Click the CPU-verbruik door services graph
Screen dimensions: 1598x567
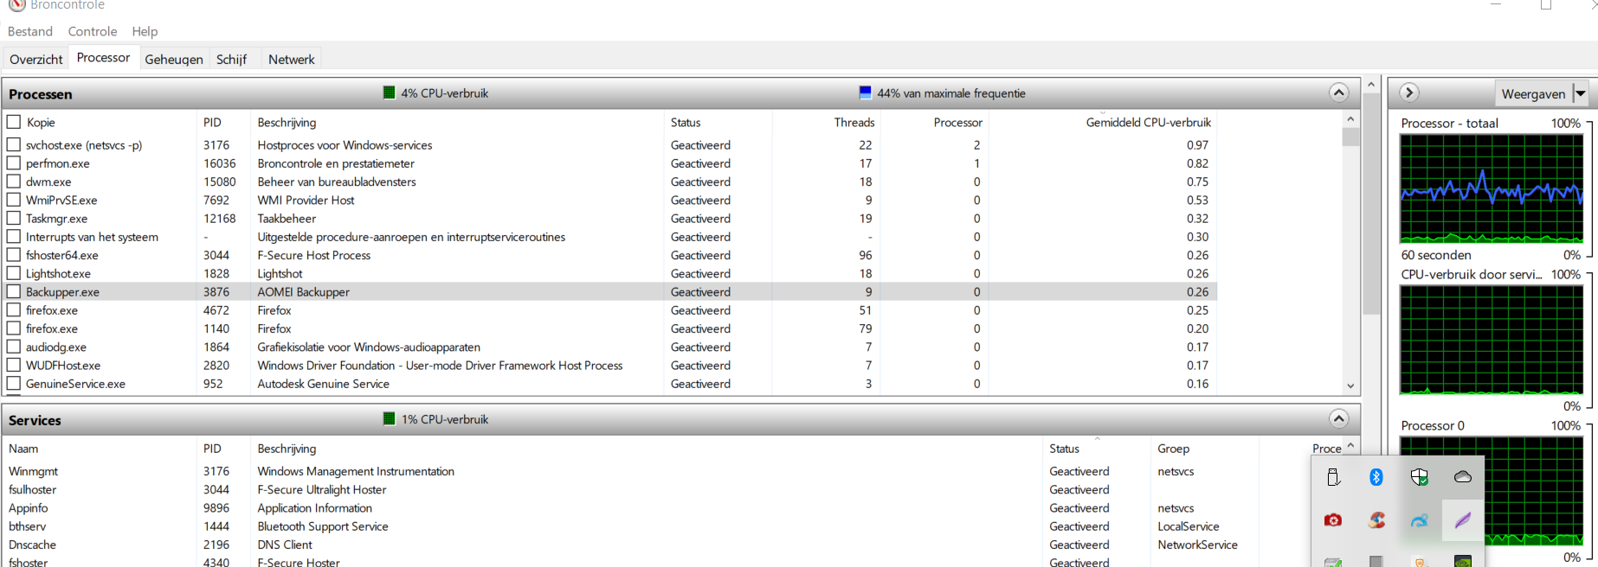tap(1492, 340)
